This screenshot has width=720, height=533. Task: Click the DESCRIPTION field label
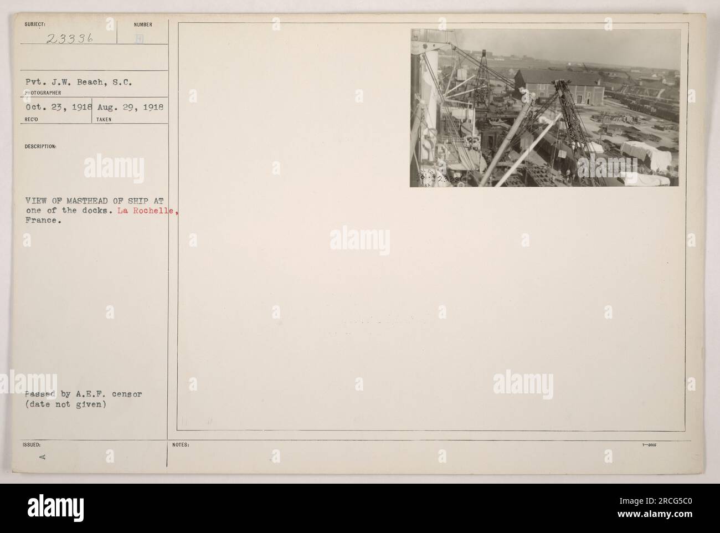pyautogui.click(x=40, y=147)
